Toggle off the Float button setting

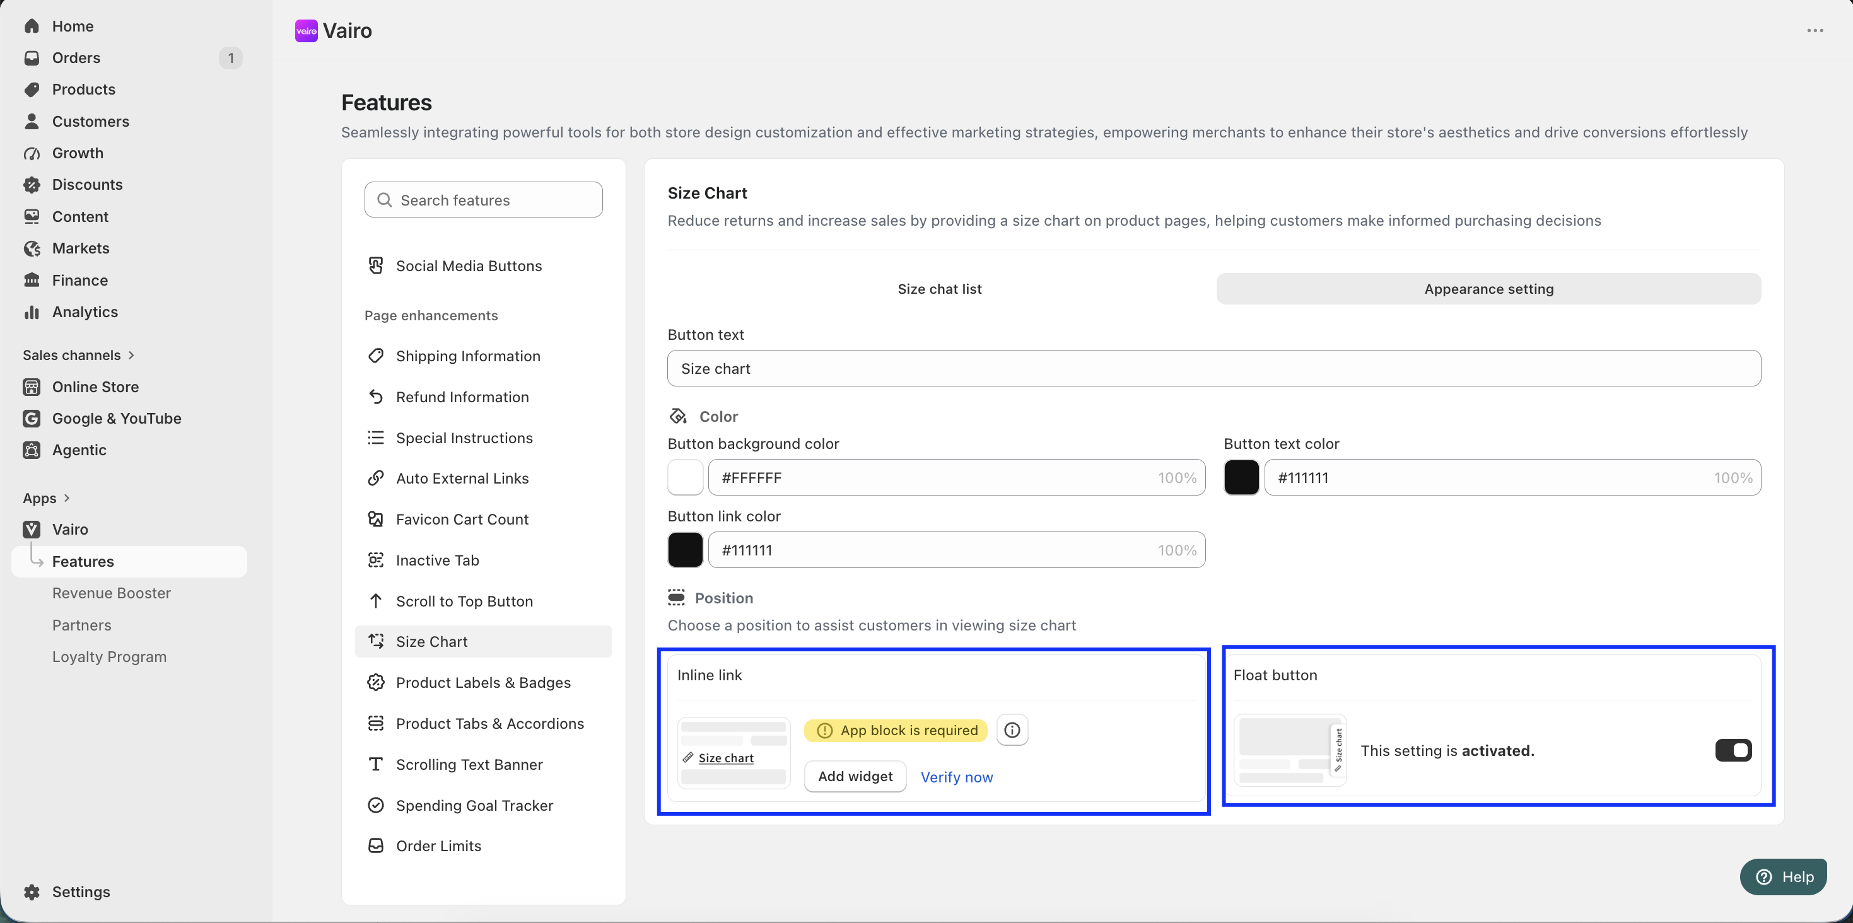click(x=1733, y=750)
